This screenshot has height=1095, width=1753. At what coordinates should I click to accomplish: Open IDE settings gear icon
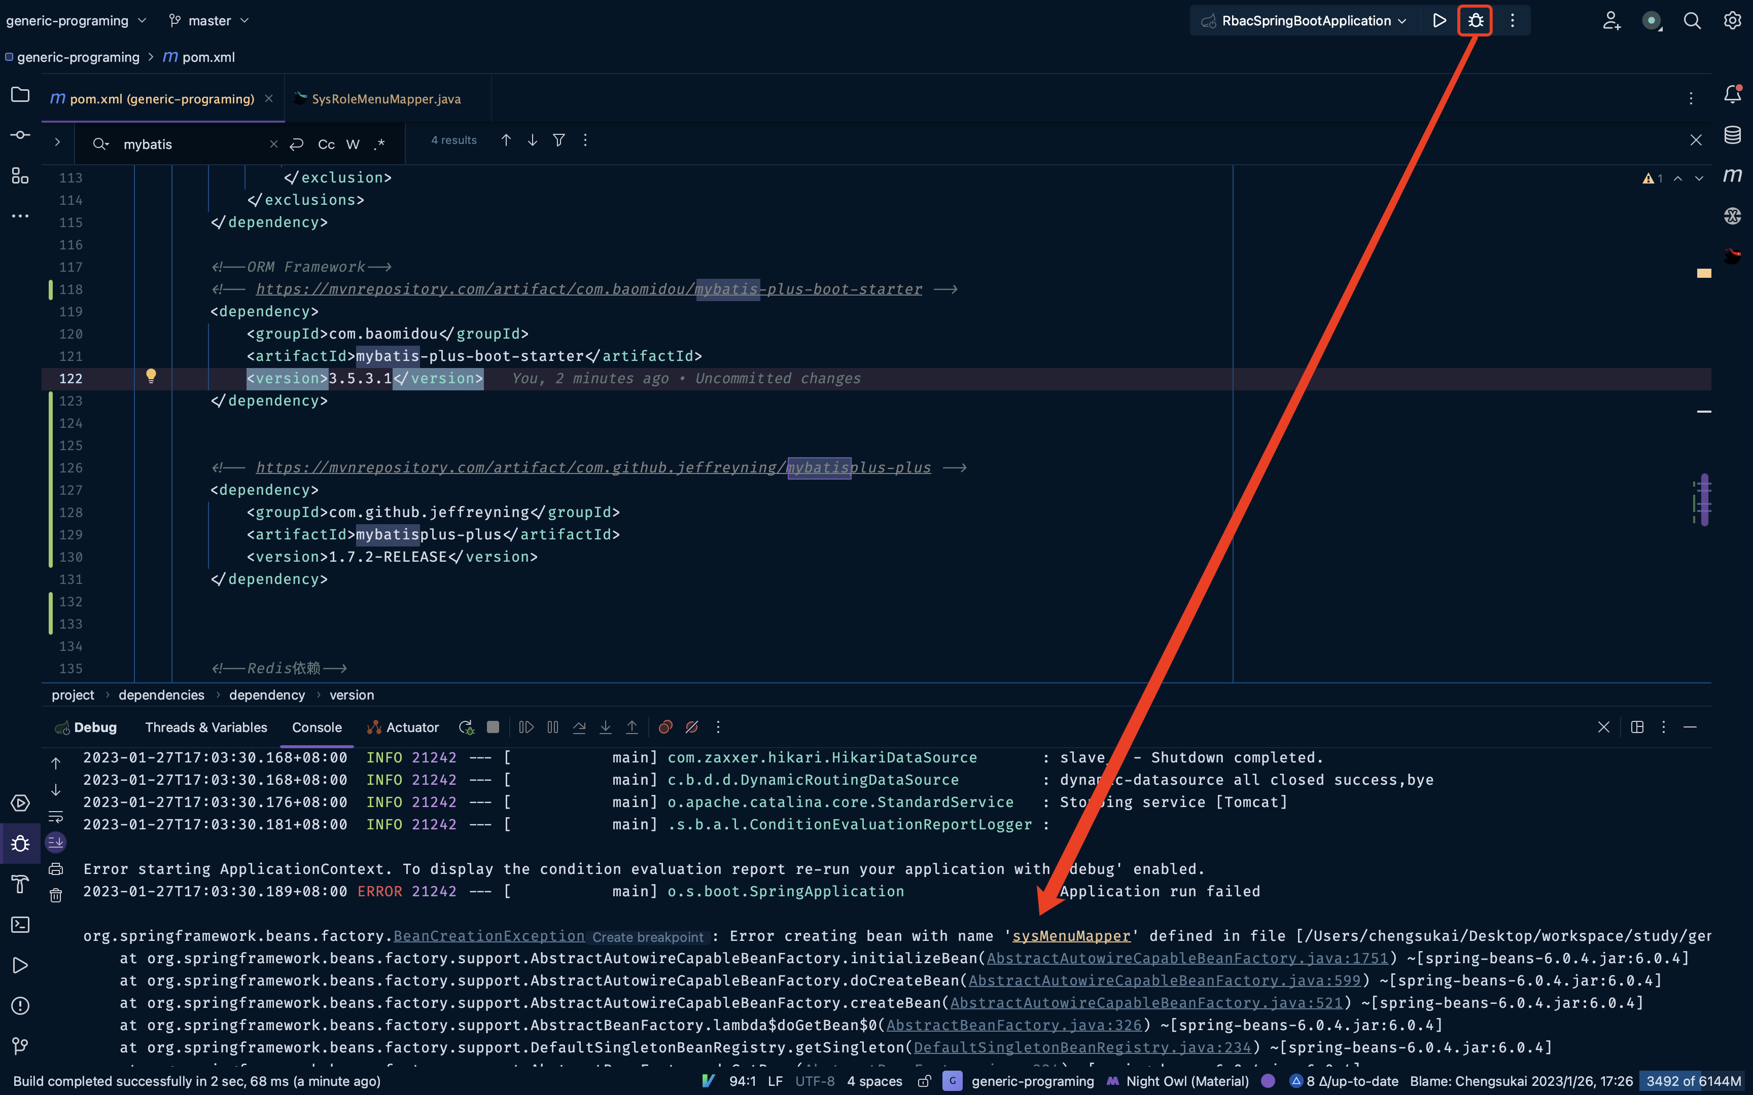1732,20
